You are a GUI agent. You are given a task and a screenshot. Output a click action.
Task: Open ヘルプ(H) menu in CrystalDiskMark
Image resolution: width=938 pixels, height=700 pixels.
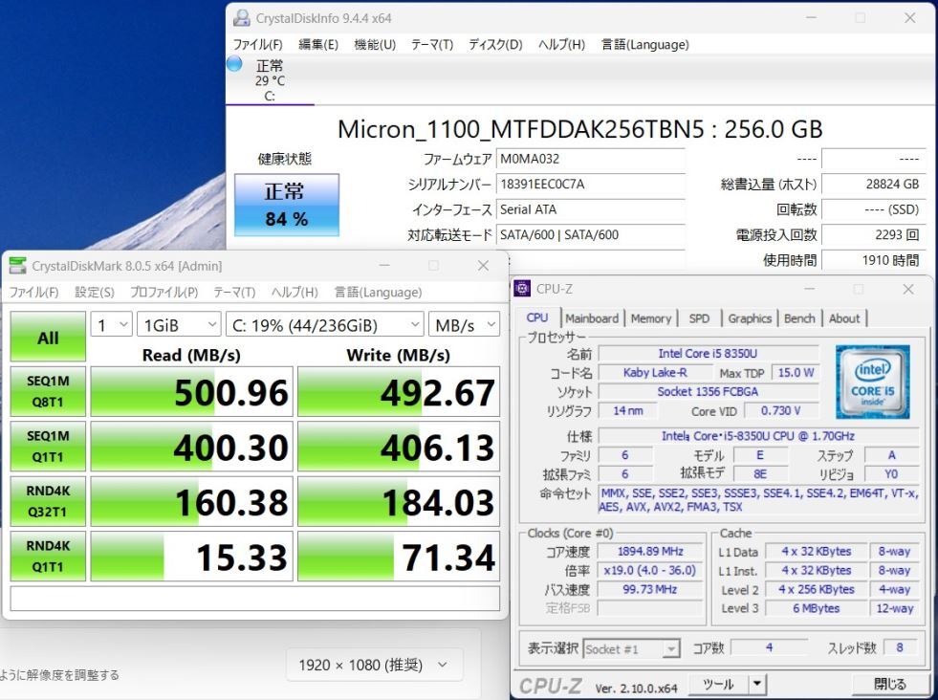[294, 292]
